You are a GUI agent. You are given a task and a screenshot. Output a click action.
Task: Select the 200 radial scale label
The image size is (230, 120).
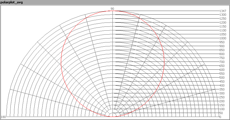click(222, 101)
